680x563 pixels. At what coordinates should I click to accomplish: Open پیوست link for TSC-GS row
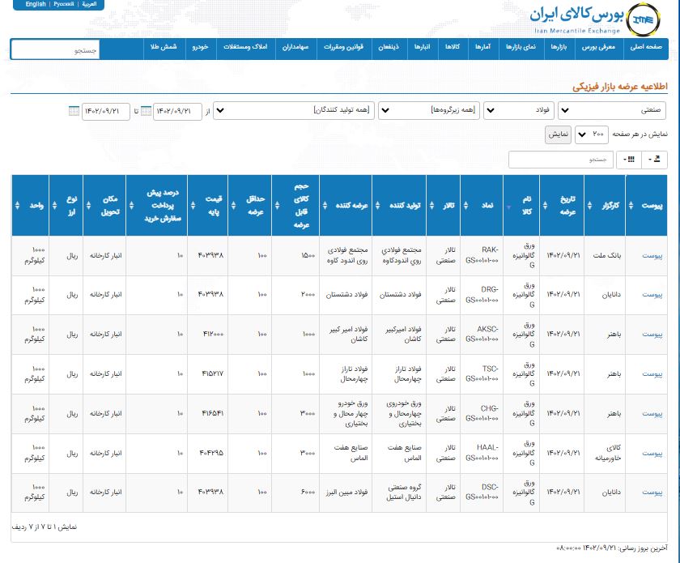click(x=652, y=373)
